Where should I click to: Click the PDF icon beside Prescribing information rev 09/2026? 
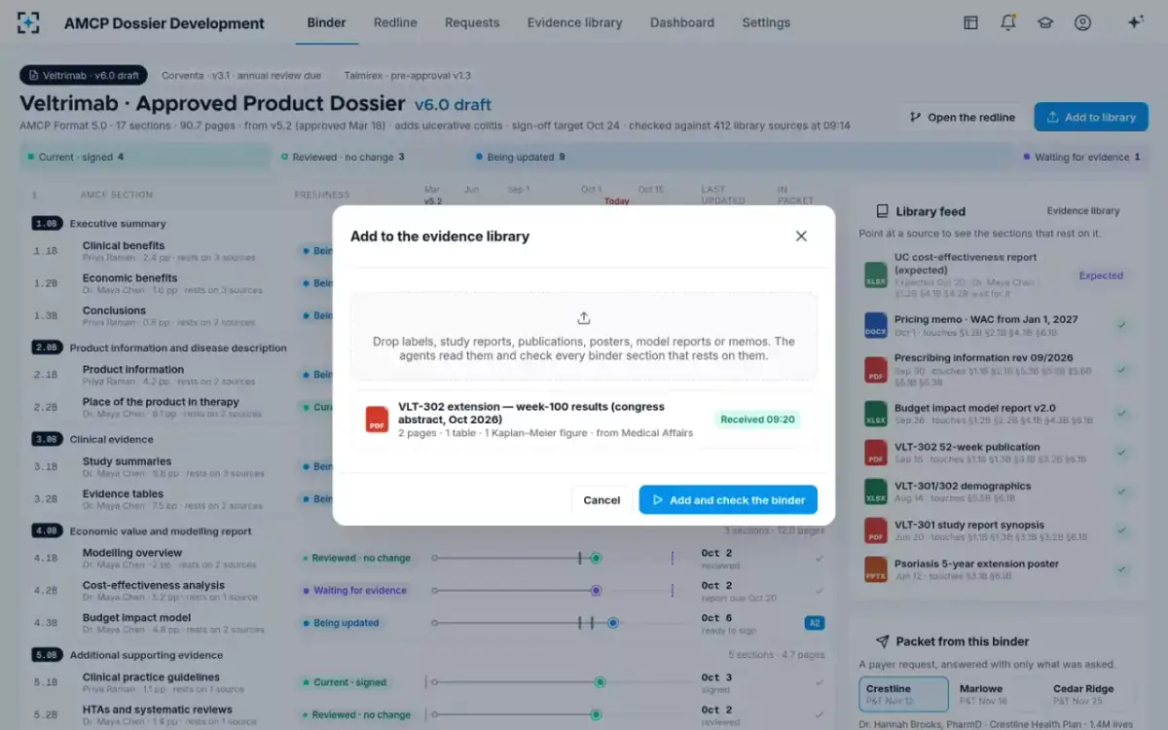(876, 370)
